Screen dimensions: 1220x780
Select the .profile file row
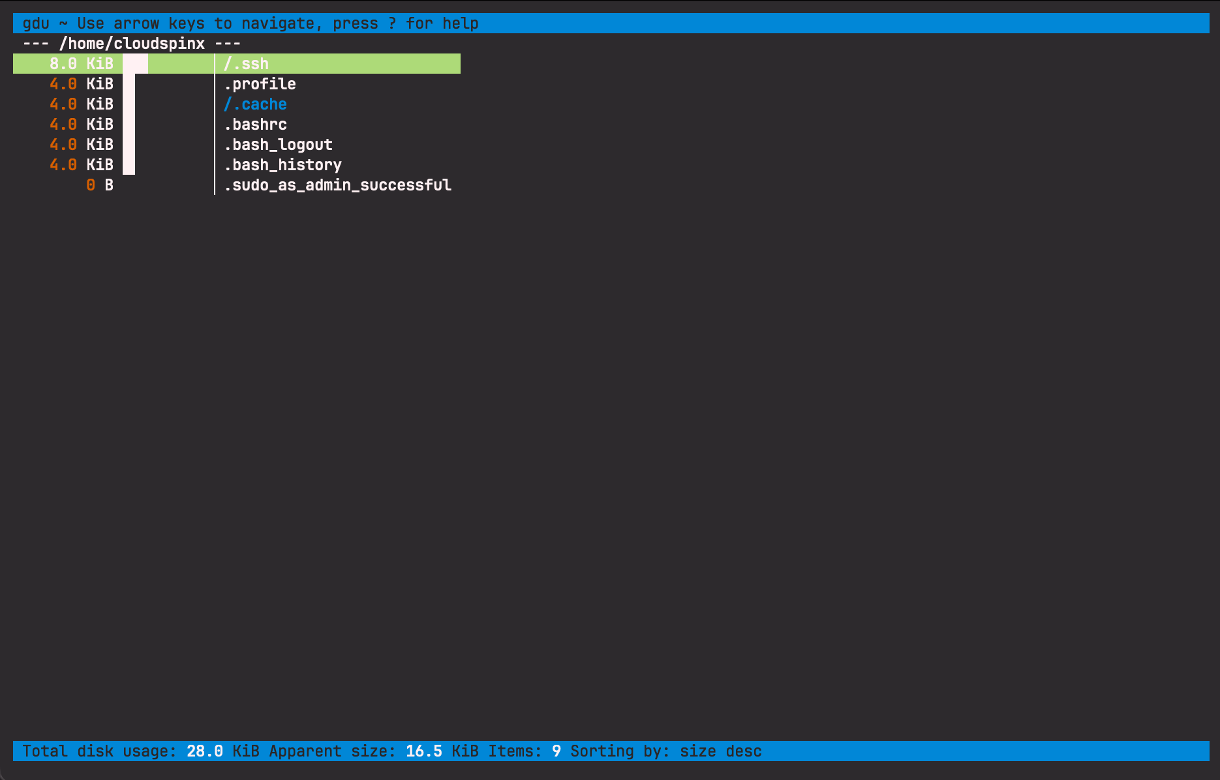point(260,83)
